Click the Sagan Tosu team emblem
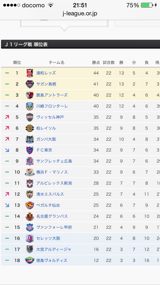160x285 pixels. point(30,84)
